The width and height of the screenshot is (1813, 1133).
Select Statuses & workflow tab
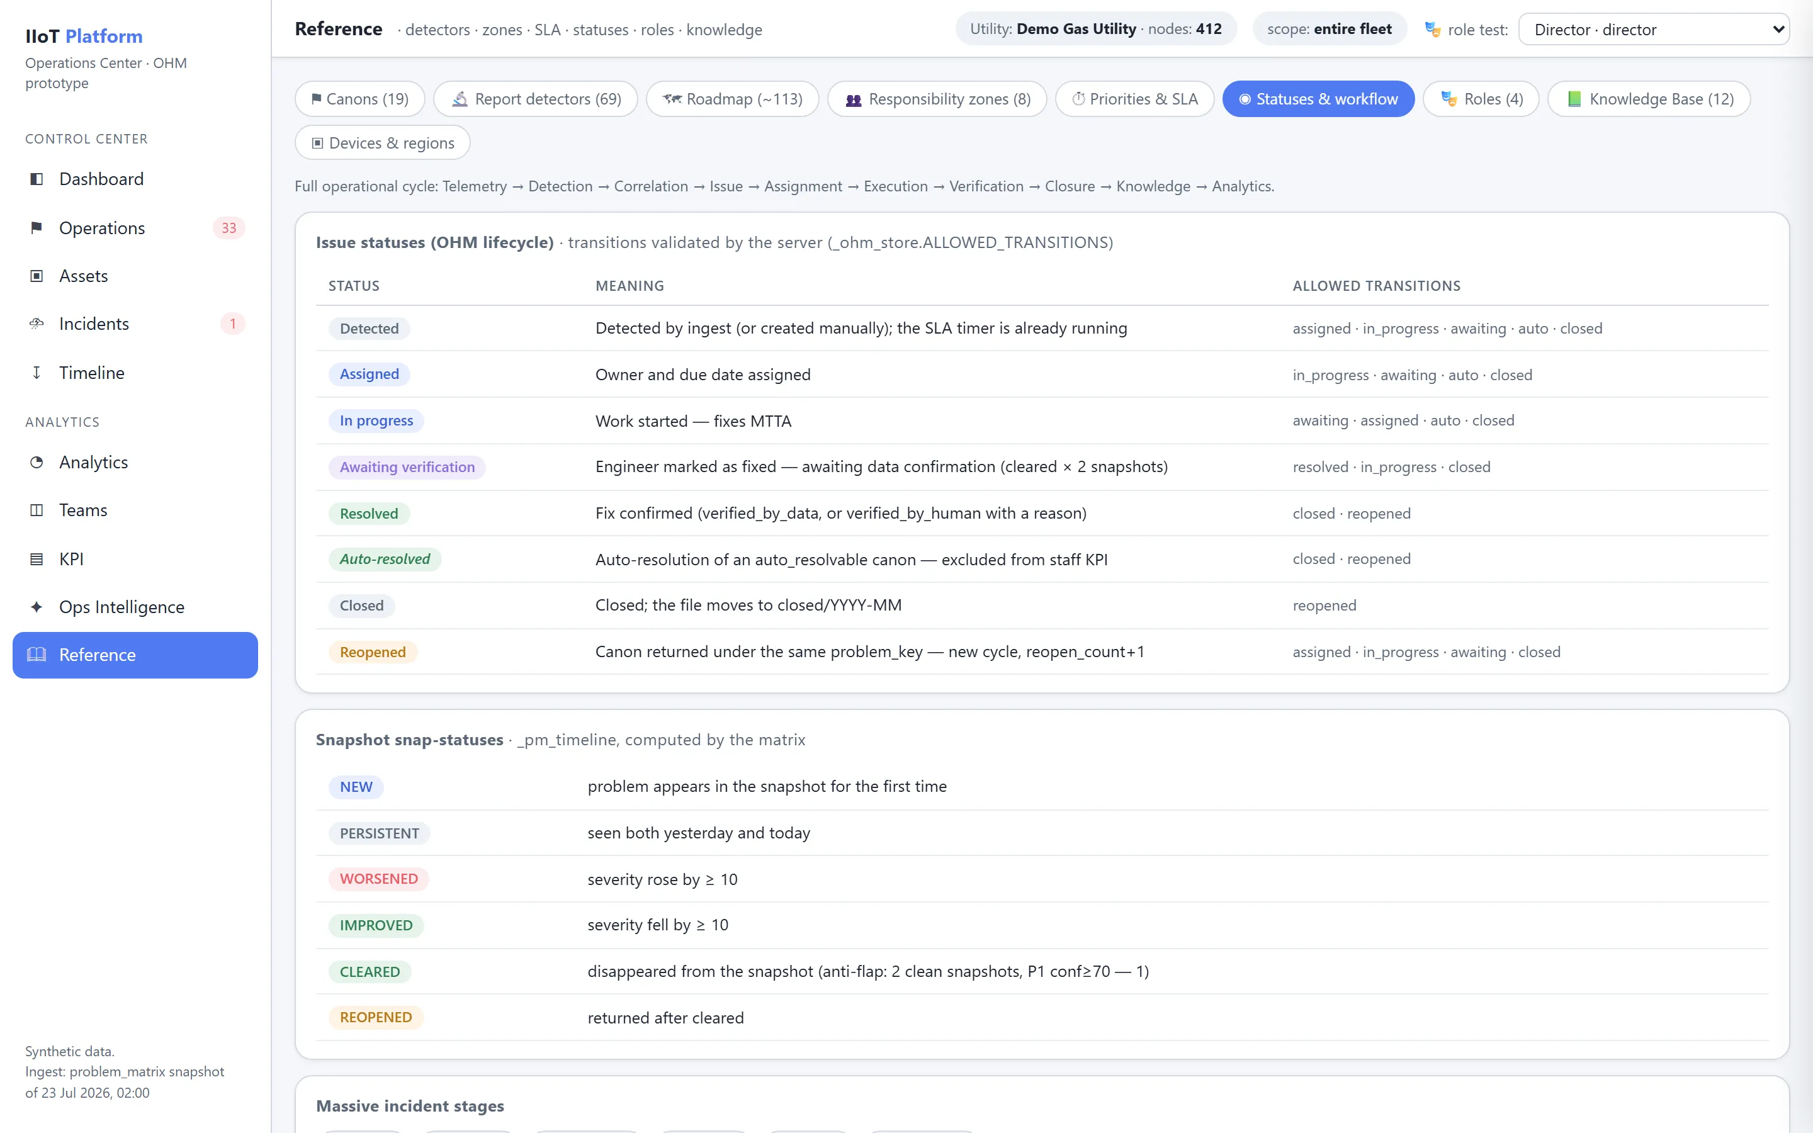[1318, 99]
